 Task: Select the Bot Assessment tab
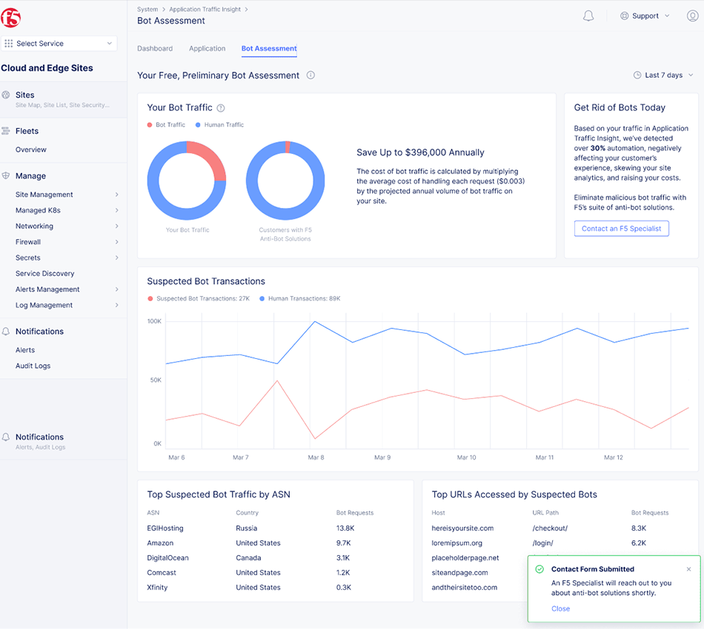(269, 48)
